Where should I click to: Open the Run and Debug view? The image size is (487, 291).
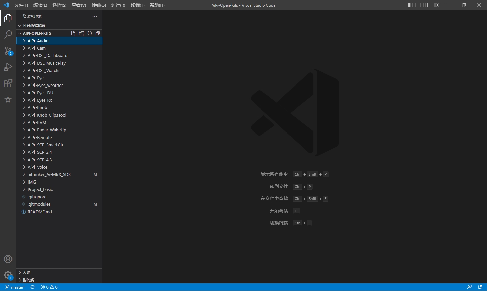pyautogui.click(x=8, y=67)
